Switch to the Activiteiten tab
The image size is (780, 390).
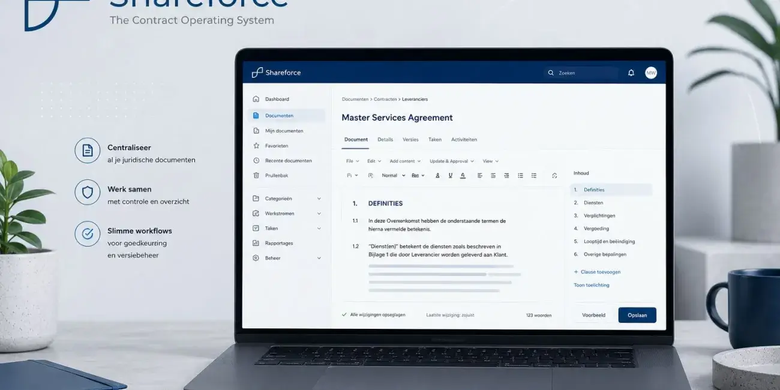(x=464, y=139)
